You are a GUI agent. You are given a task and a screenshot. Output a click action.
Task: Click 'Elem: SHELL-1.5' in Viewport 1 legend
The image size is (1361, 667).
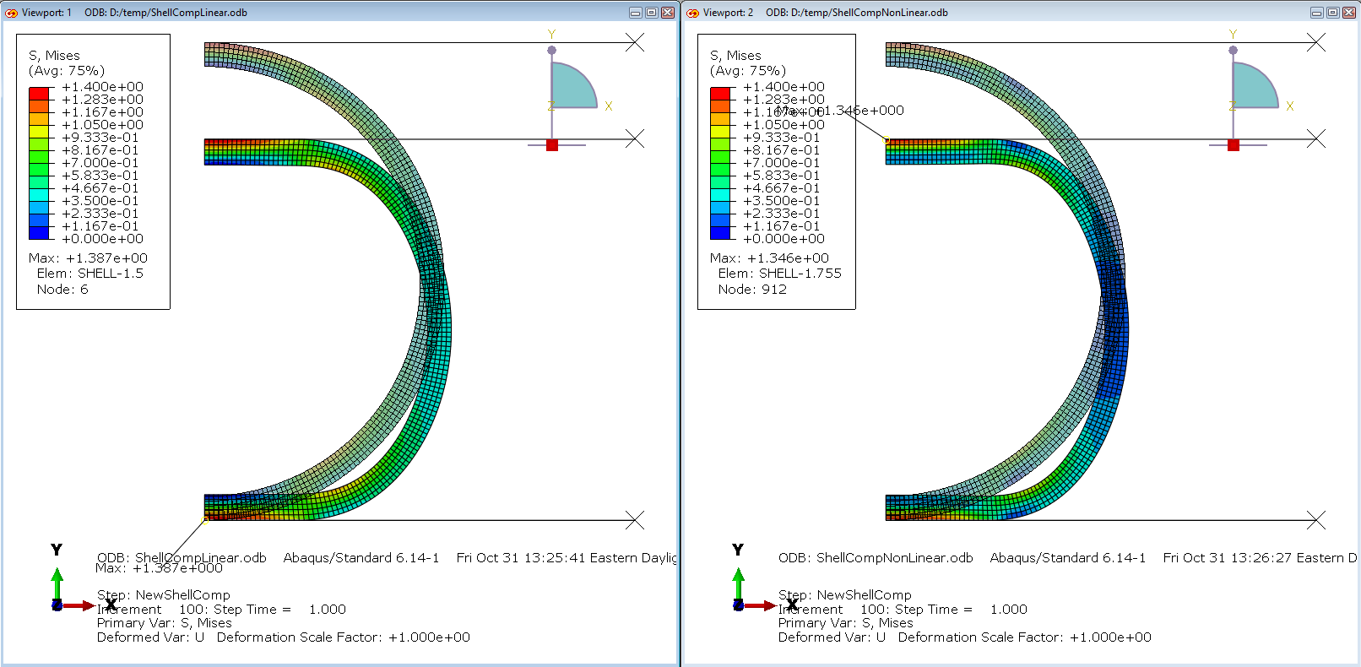click(90, 274)
